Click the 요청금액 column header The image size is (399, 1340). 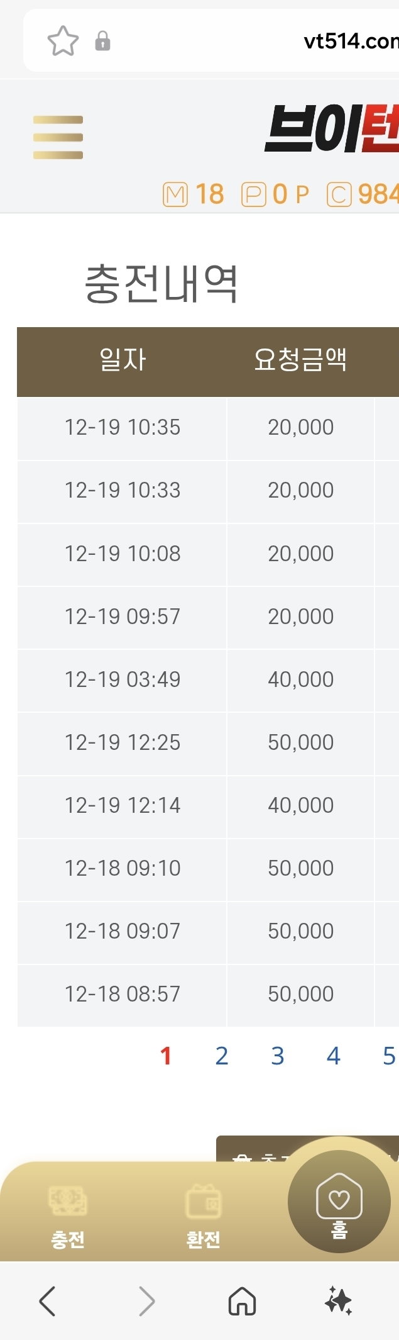300,360
